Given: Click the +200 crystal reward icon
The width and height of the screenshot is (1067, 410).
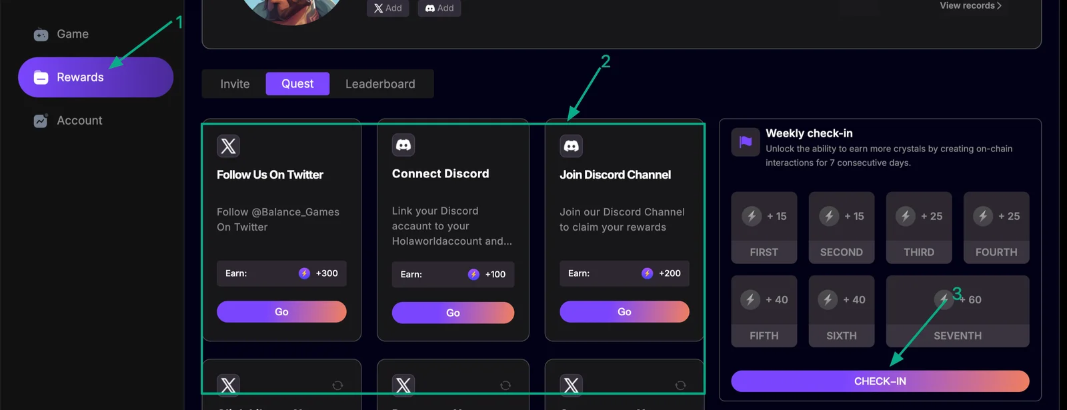Looking at the screenshot, I should [x=647, y=273].
